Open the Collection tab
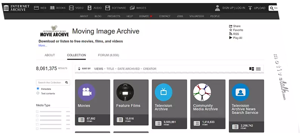 [77, 55]
